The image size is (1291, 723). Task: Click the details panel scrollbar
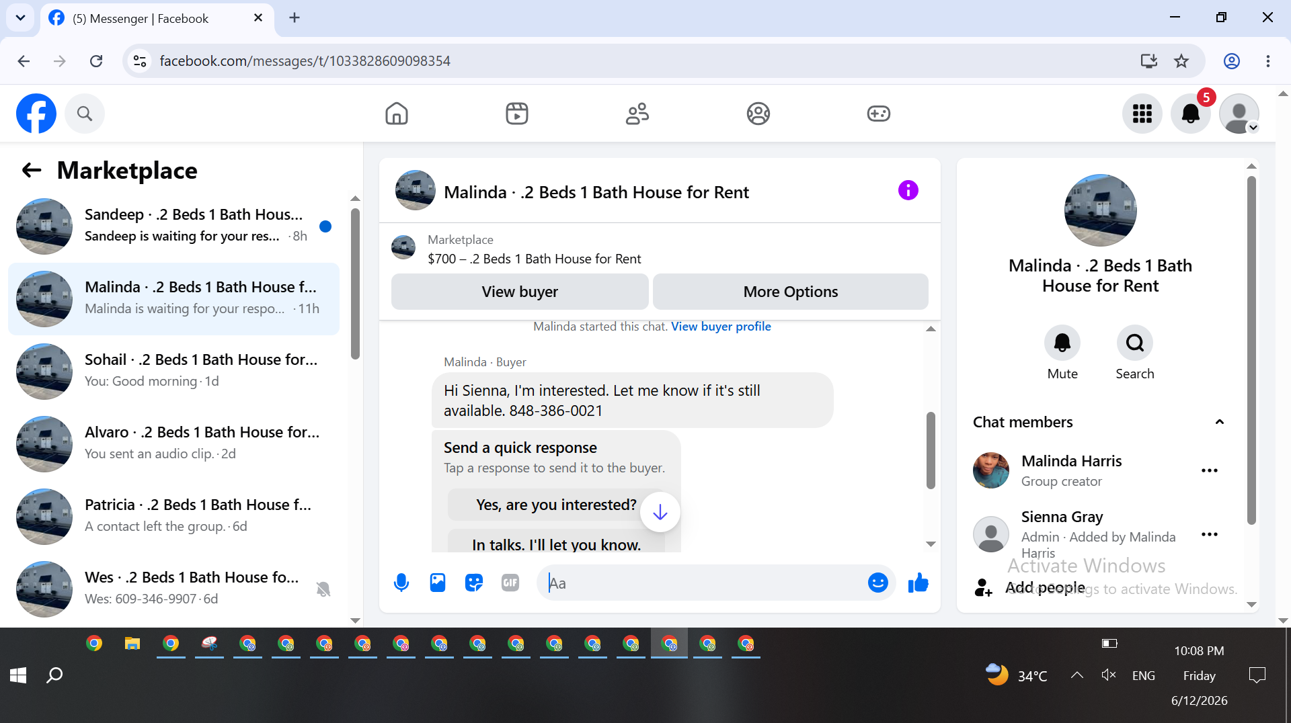[1251, 349]
